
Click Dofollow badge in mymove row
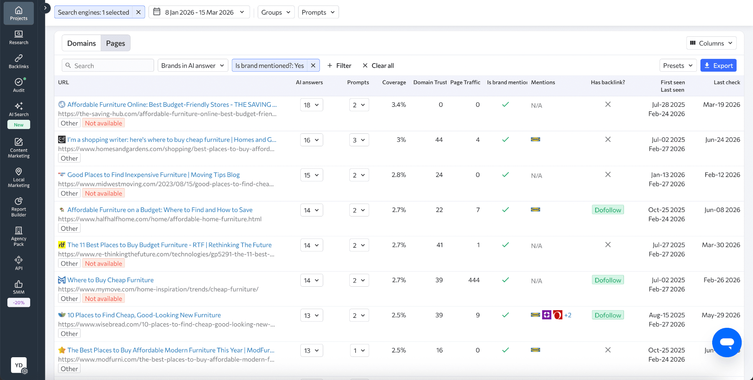click(x=608, y=280)
